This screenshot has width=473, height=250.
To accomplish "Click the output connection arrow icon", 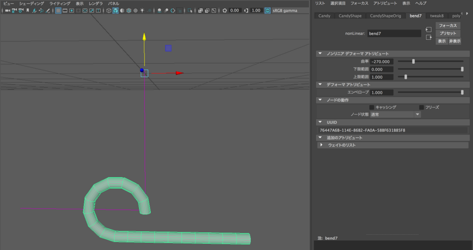I will pyautogui.click(x=429, y=37).
